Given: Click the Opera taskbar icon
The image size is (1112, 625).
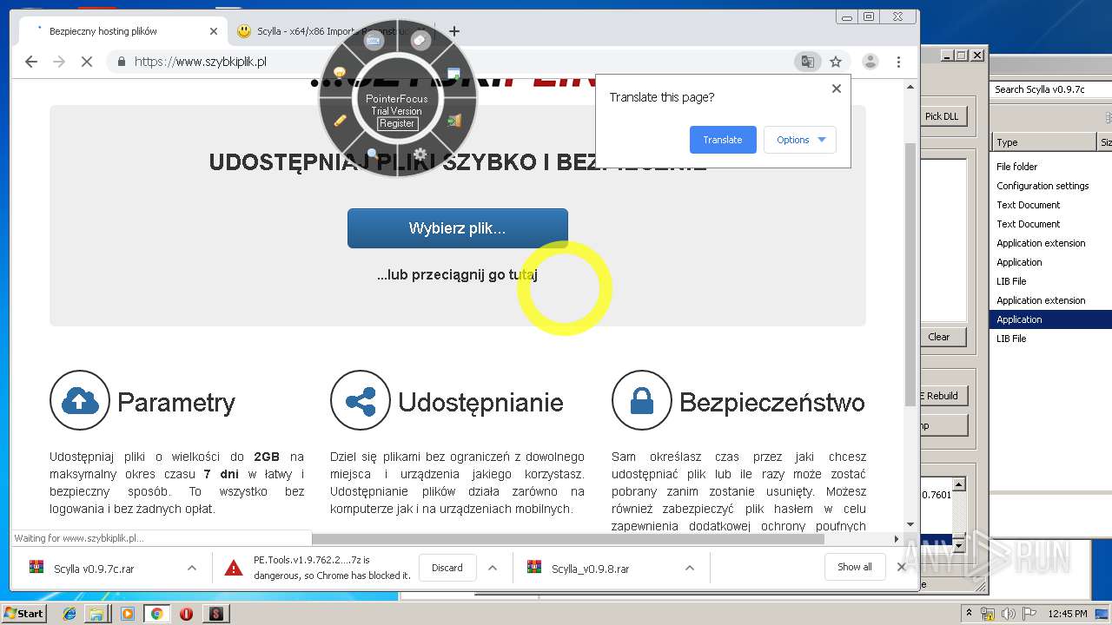Looking at the screenshot, I should [186, 614].
